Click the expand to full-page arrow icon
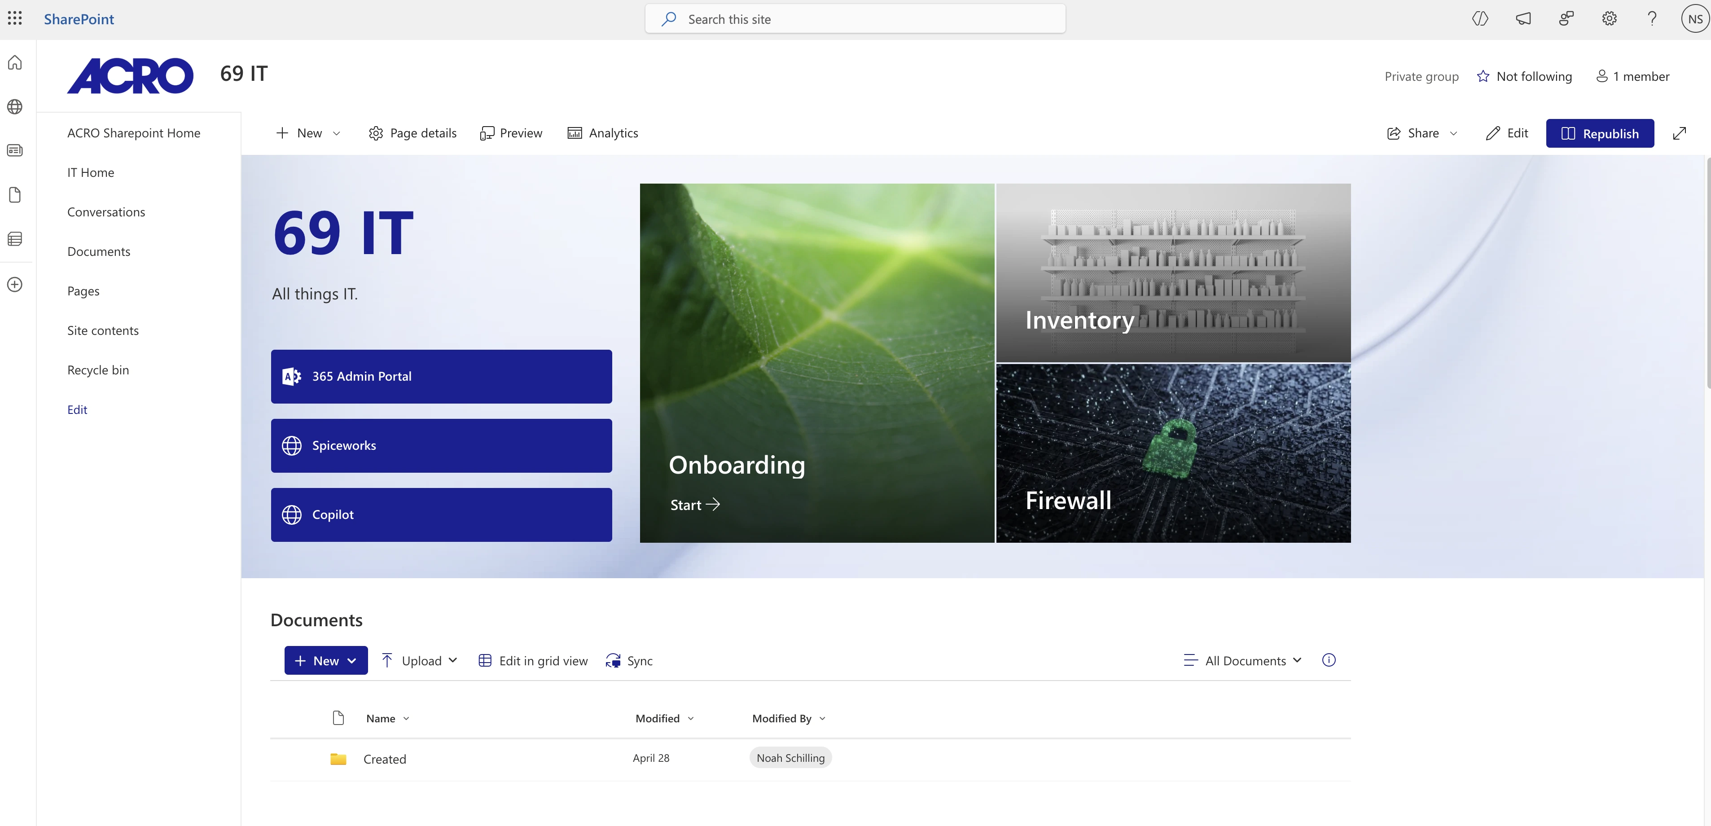 pos(1679,133)
